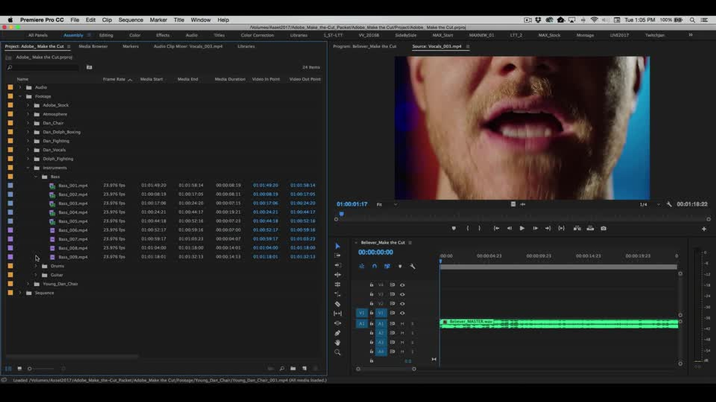Select the Razor tool
Viewport: 716px width, 402px height.
(337, 304)
